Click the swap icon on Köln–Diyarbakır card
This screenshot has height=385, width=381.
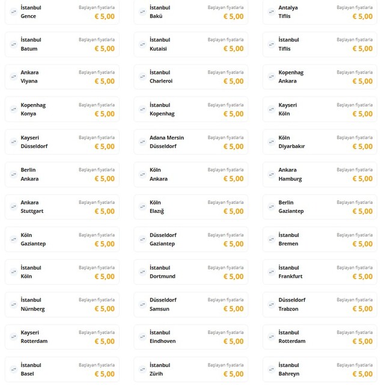pos(272,141)
